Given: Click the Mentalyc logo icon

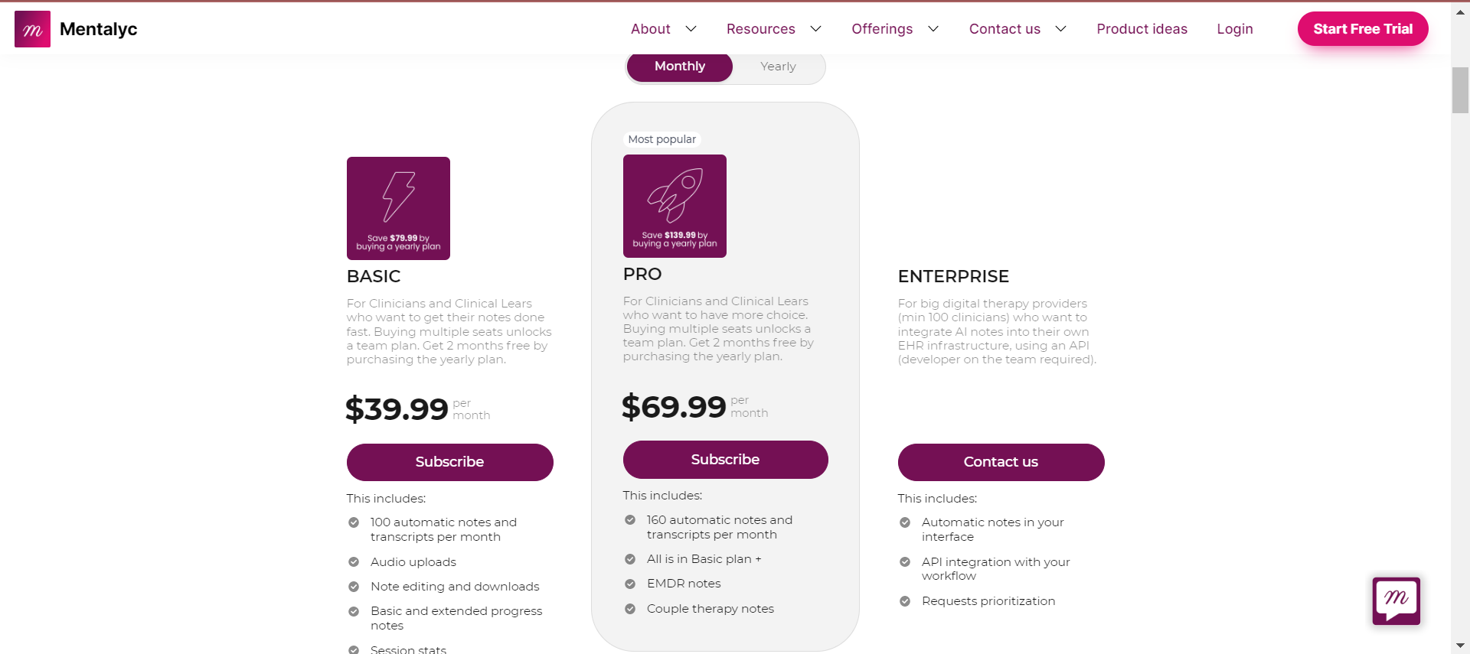Looking at the screenshot, I should (32, 29).
